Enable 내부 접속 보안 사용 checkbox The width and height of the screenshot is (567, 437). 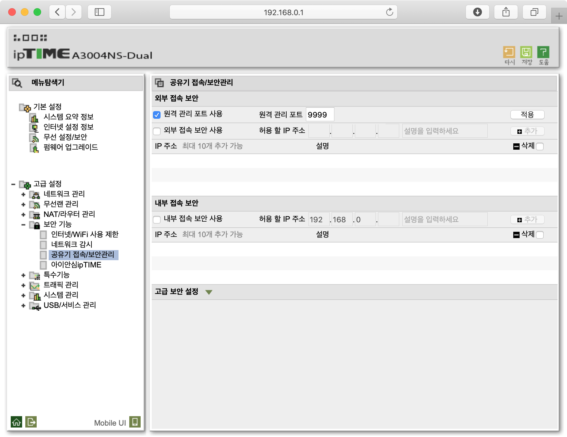(x=157, y=219)
